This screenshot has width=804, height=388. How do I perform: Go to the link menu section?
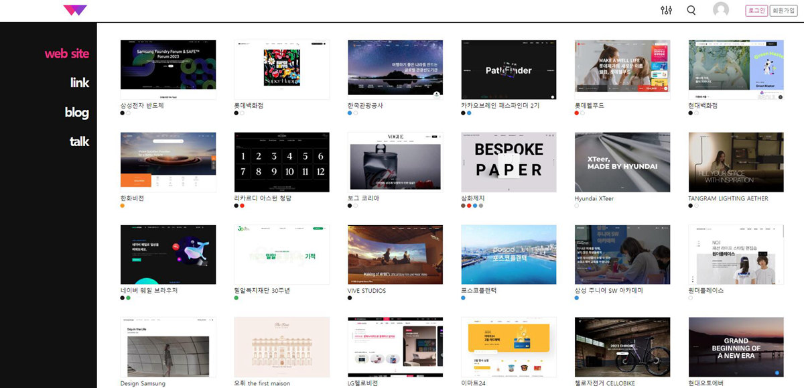[80, 83]
